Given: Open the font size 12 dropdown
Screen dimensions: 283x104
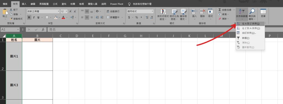Looking at the screenshot, I should (66, 11).
